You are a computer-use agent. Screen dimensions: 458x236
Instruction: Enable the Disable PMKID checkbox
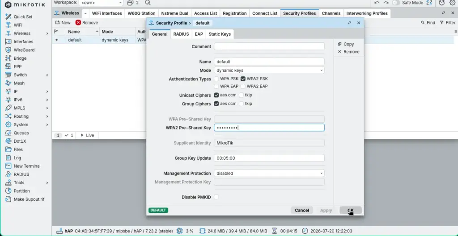tap(216, 197)
